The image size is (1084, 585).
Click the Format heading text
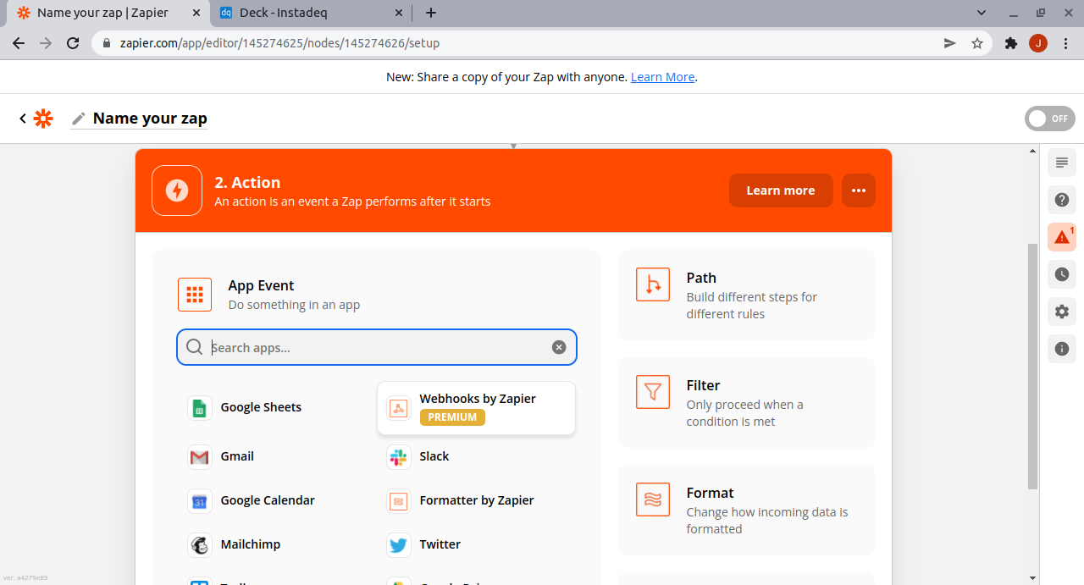(710, 493)
